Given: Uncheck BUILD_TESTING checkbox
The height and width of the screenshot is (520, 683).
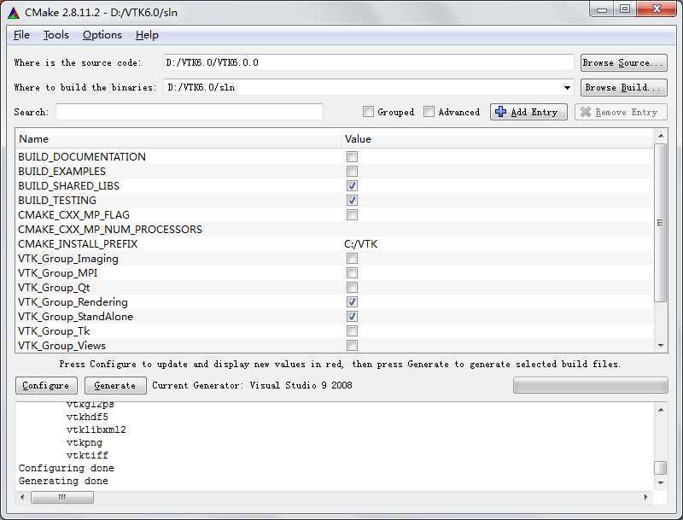Looking at the screenshot, I should [352, 201].
